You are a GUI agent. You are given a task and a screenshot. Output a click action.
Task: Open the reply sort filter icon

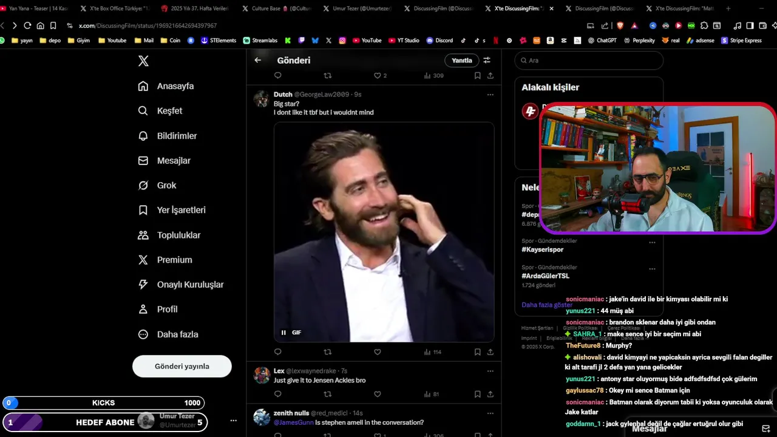(x=487, y=60)
